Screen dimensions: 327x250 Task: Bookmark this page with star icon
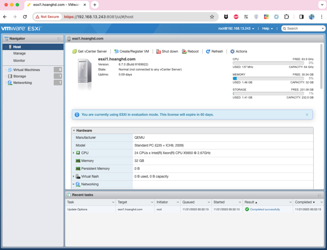tap(212, 17)
